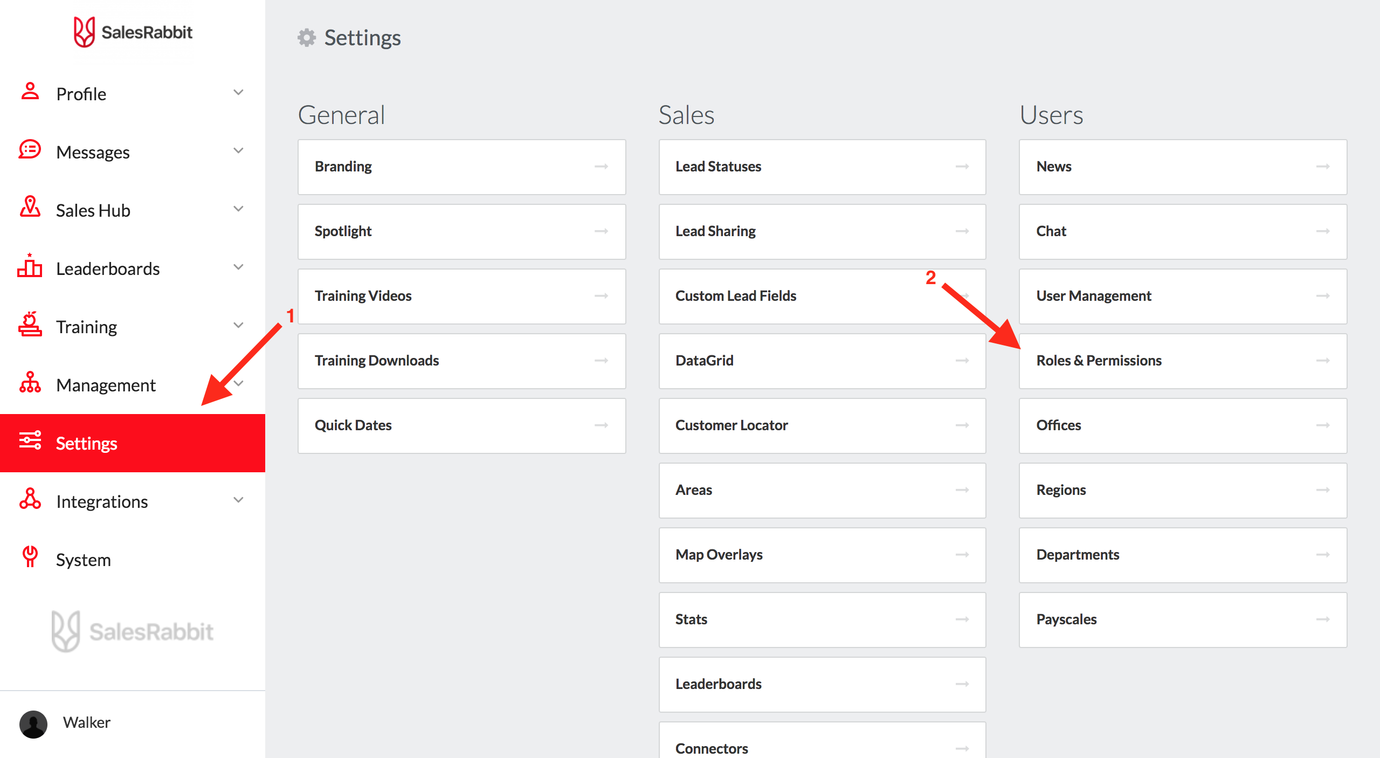Expand the Training menu chevron
1380x758 pixels.
point(238,325)
